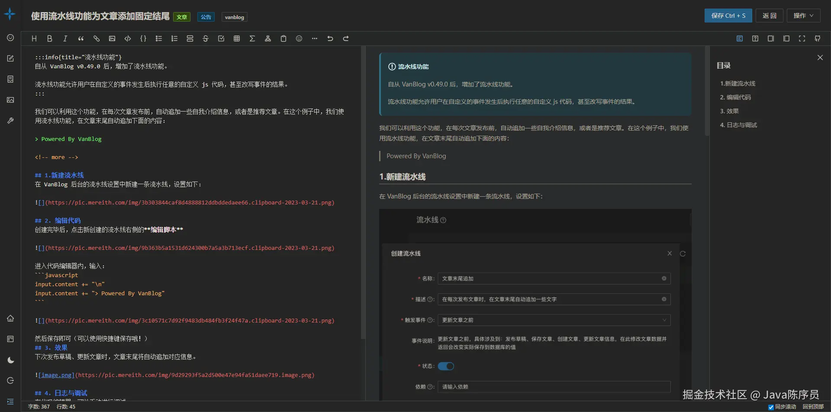
Task: Insert a Mermaid diagram from the toolbar
Action: [x=268, y=38]
